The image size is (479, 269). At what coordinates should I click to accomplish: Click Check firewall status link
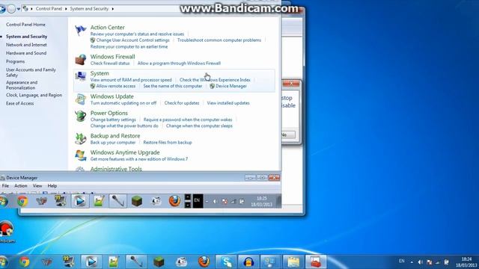[110, 63]
